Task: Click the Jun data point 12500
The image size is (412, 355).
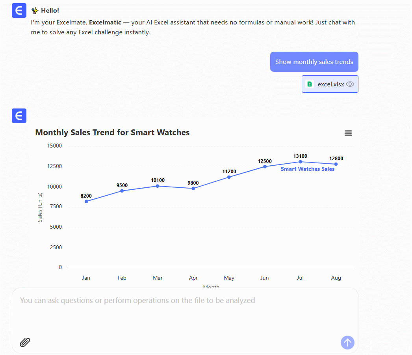Action: coord(265,166)
